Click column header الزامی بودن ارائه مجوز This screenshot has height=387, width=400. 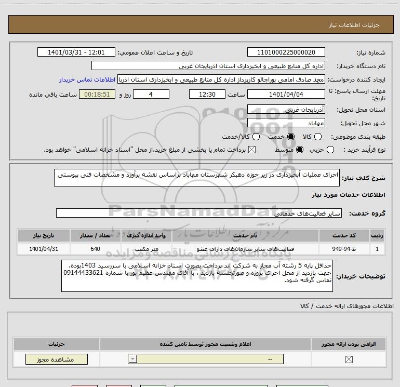coord(349,344)
